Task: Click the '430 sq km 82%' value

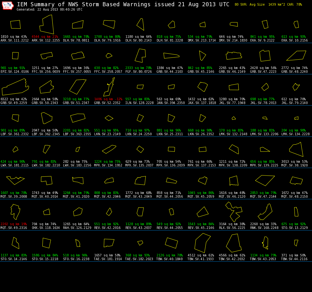Action: pos(106,68)
